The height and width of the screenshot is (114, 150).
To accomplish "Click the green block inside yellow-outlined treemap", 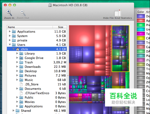I will coord(116,52).
